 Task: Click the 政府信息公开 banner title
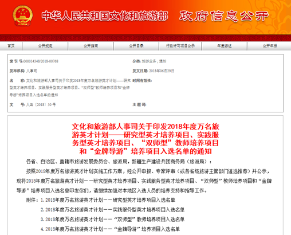point(224,16)
